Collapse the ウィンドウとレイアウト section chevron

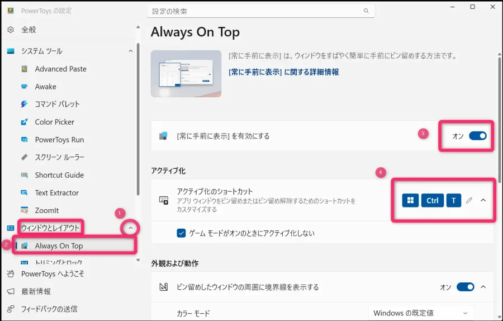coord(130,228)
